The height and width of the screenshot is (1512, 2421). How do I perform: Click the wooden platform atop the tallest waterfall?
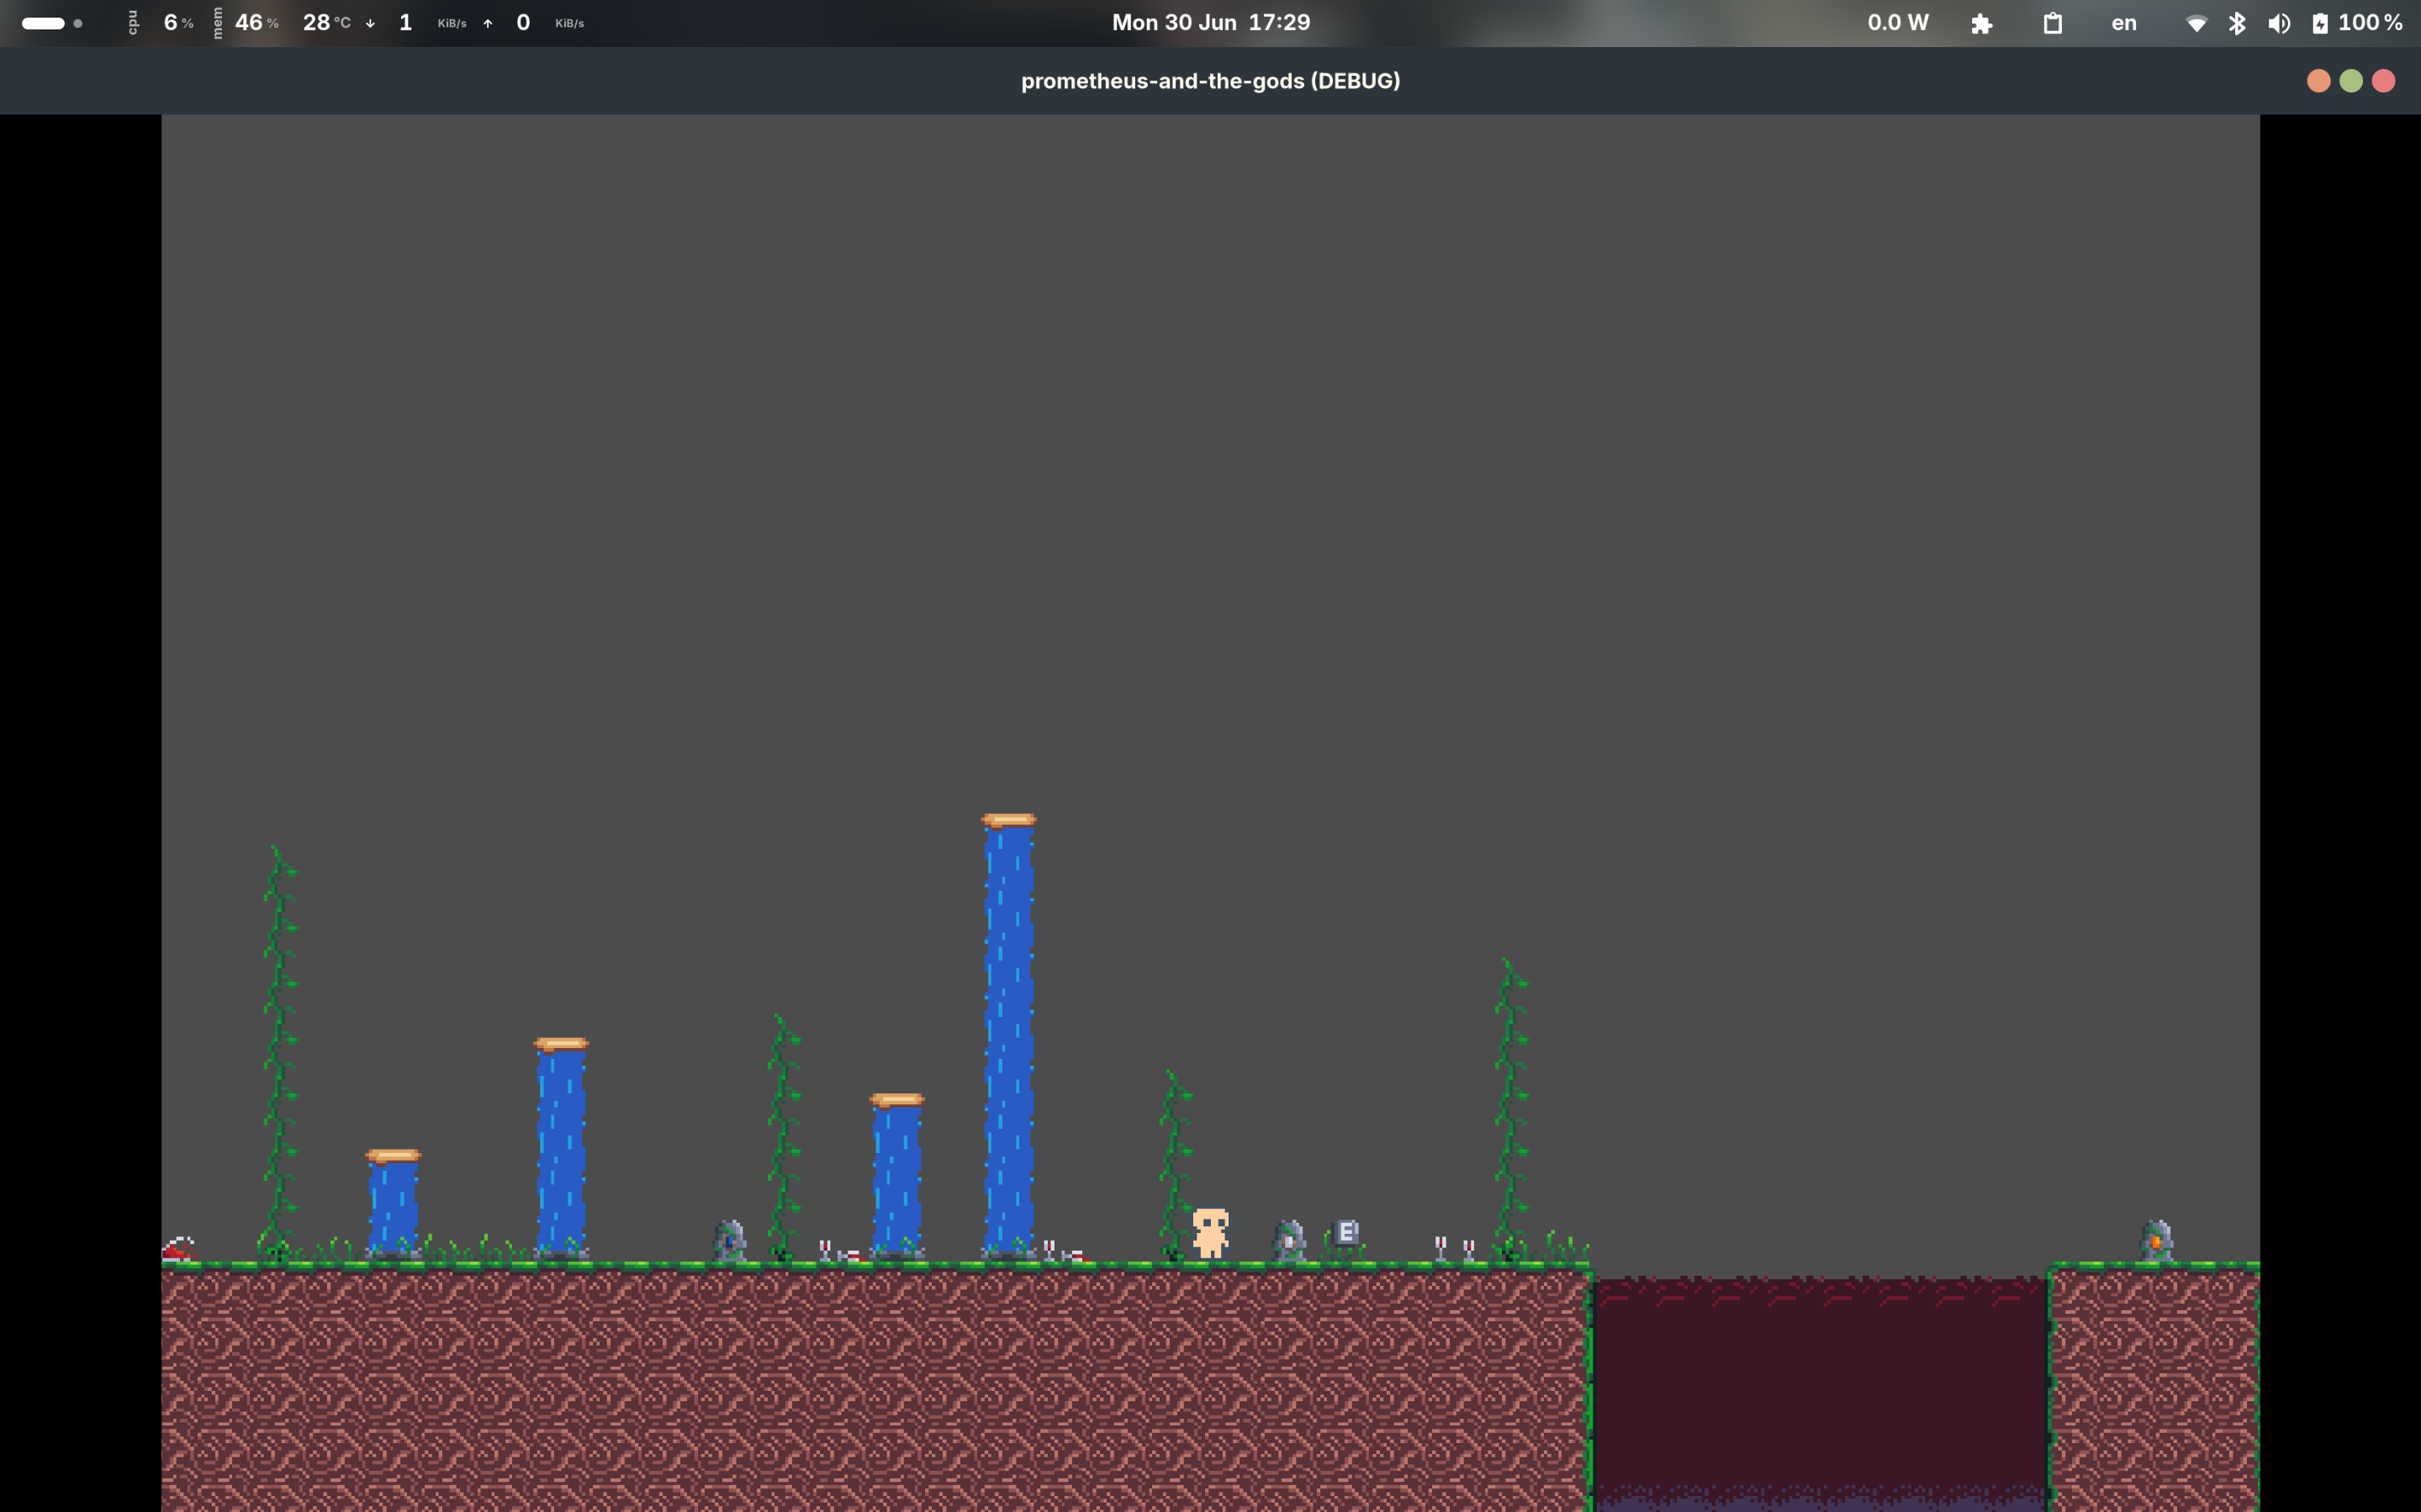click(x=1008, y=821)
